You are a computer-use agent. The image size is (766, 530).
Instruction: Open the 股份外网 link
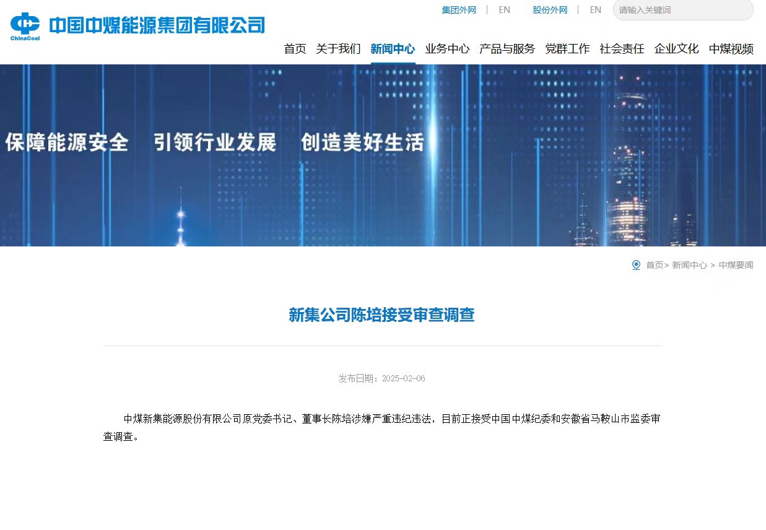[550, 10]
